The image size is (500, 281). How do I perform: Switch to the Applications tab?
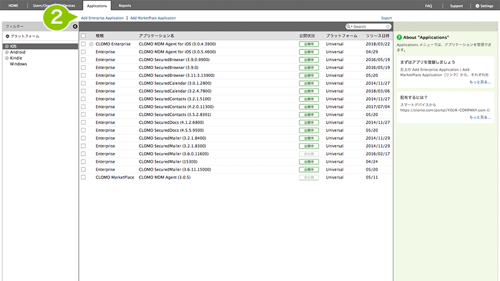coord(97,6)
